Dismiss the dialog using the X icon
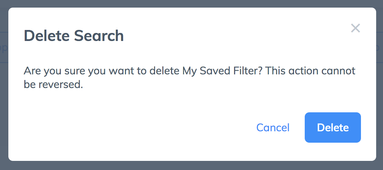This screenshot has width=383, height=170. pos(355,28)
